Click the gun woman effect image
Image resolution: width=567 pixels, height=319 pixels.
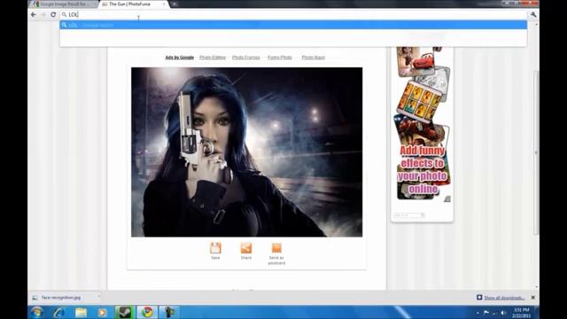[246, 152]
